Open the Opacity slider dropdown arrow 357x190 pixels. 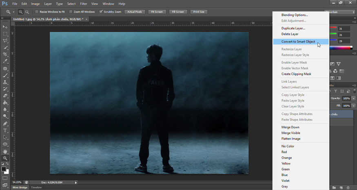pyautogui.click(x=353, y=98)
